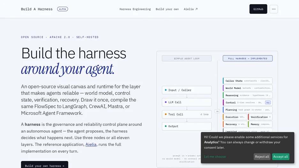Screen dimensions: 299x168
Task: Click the green dot on Output
Action: (x=165, y=126)
